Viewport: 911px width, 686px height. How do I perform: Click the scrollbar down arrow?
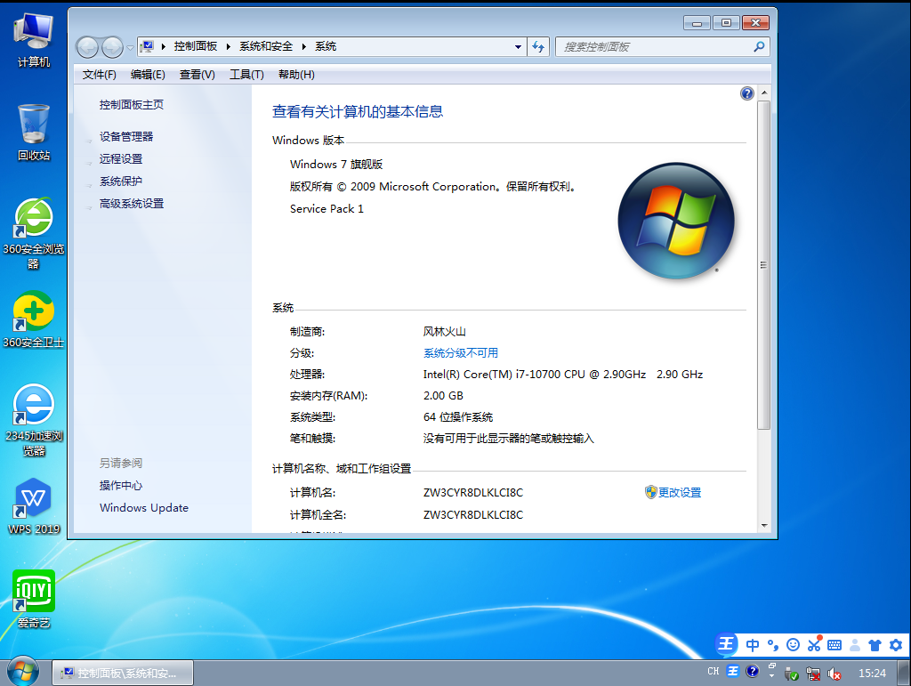(764, 526)
